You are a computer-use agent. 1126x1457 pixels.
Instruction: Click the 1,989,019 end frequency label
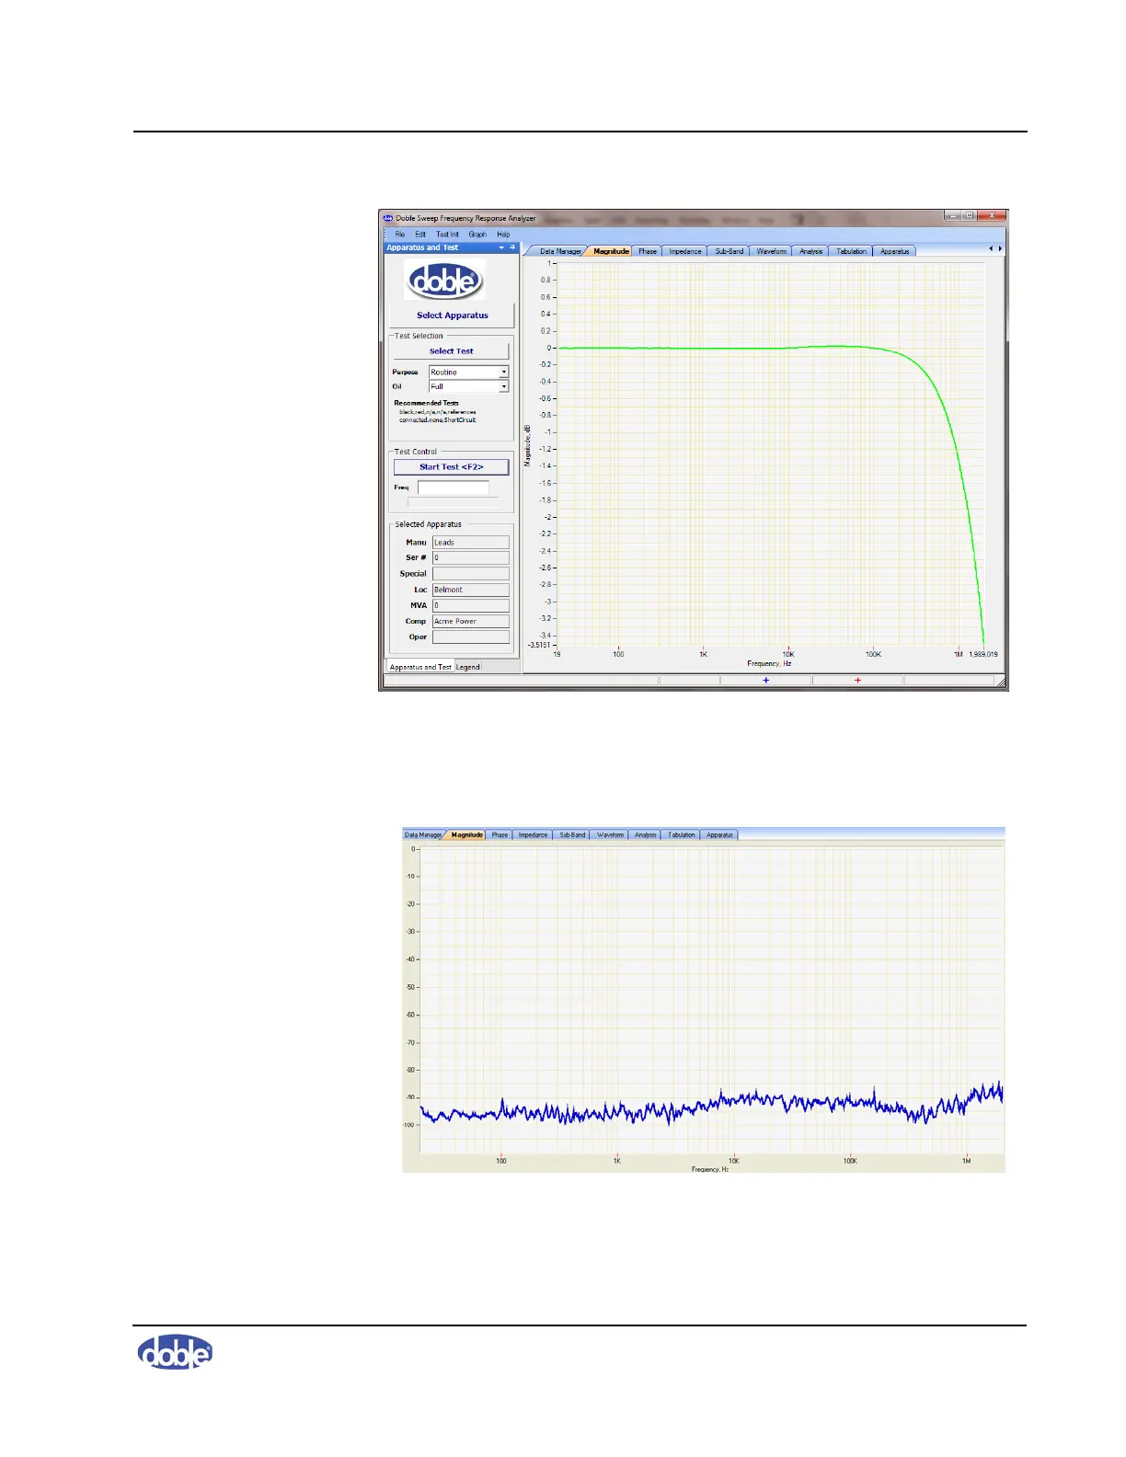click(983, 655)
